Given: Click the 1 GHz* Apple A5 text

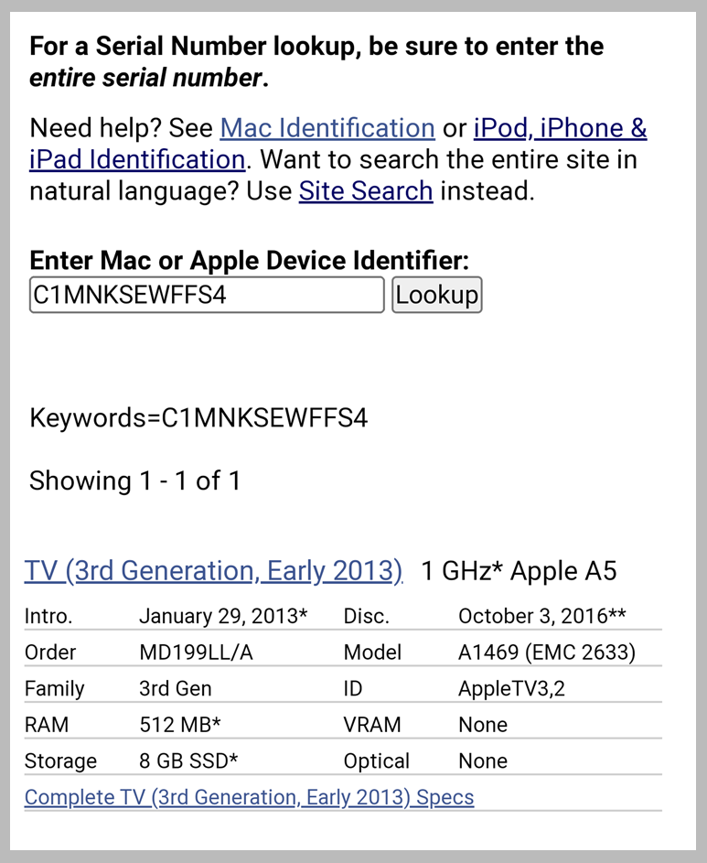Looking at the screenshot, I should 519,571.
